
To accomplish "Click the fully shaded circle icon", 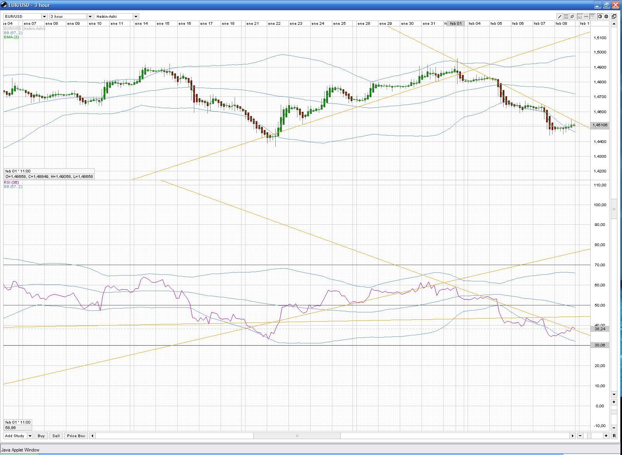I will (x=606, y=16).
